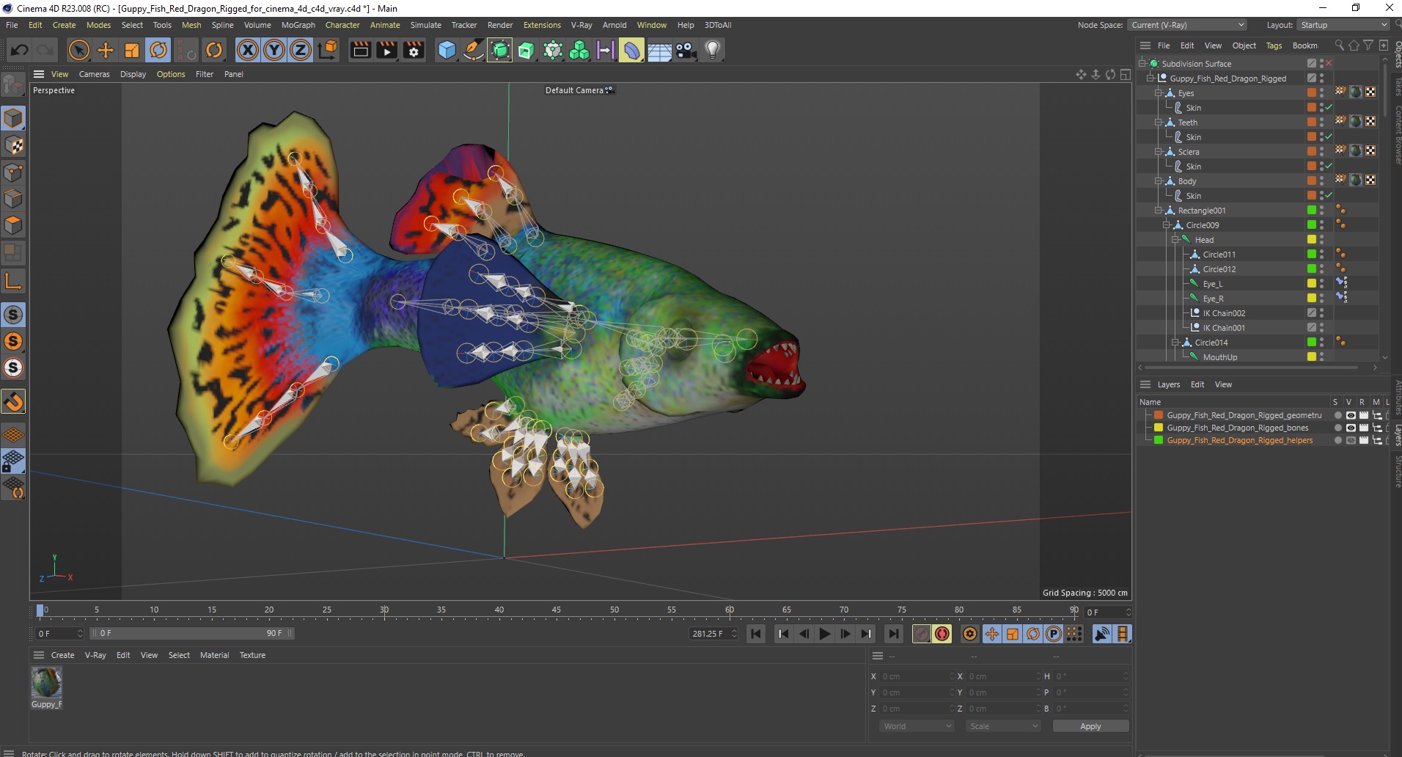1402x757 pixels.
Task: Click the Play Forwards button
Action: (x=825, y=634)
